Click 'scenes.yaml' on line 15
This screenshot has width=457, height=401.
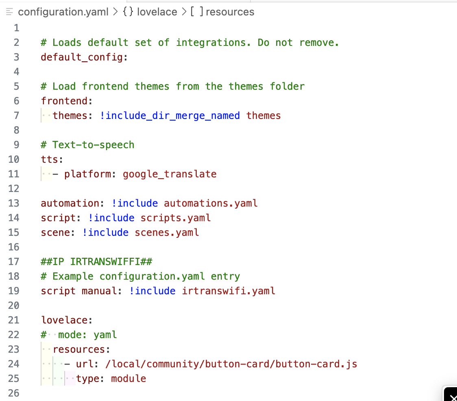point(167,232)
